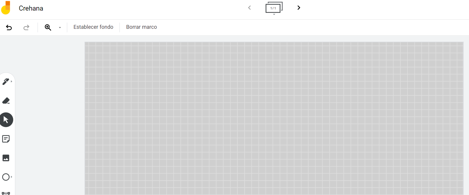
Task: Select the Eraser tool
Action: [x=6, y=101]
